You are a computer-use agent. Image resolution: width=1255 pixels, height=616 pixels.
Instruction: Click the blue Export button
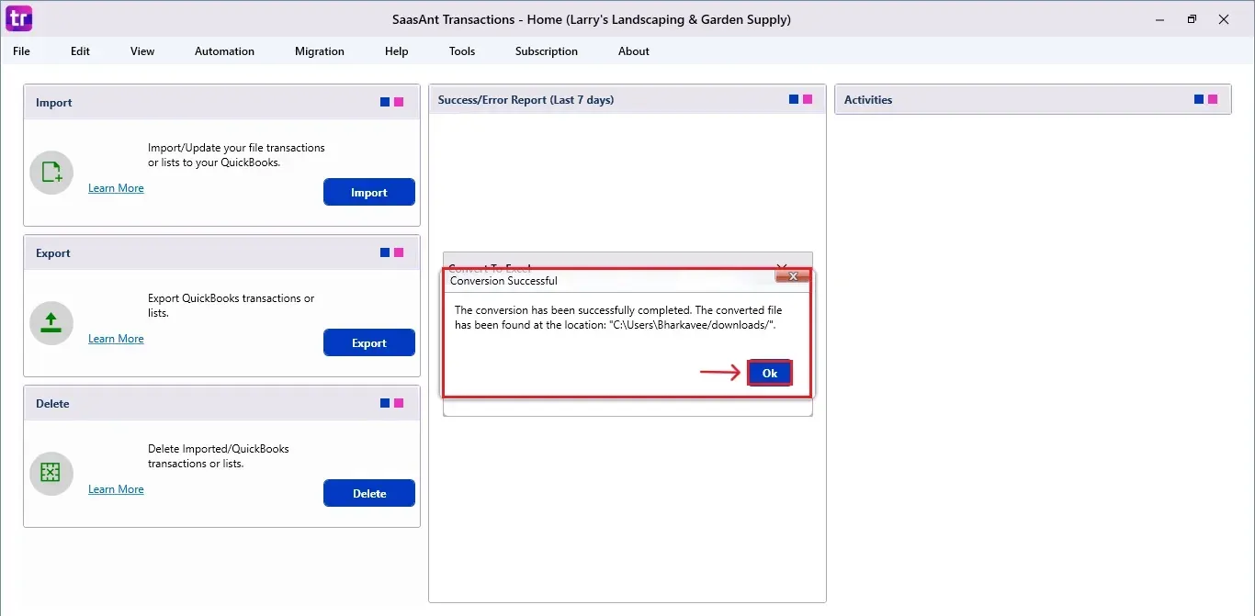[x=369, y=342]
